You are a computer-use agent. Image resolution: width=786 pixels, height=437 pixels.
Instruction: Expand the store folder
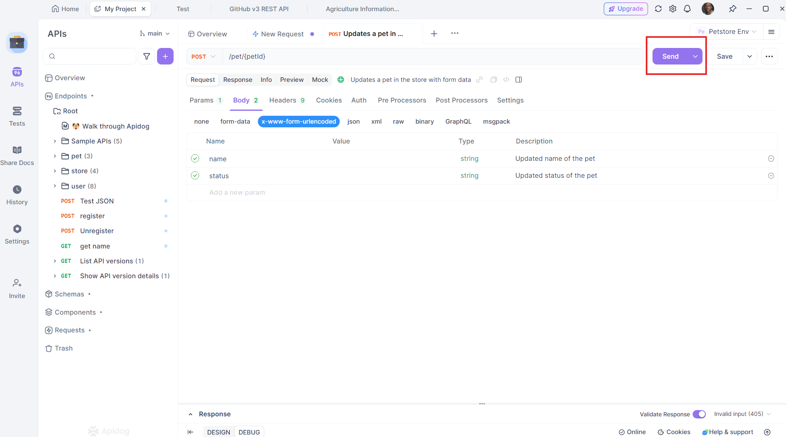55,171
